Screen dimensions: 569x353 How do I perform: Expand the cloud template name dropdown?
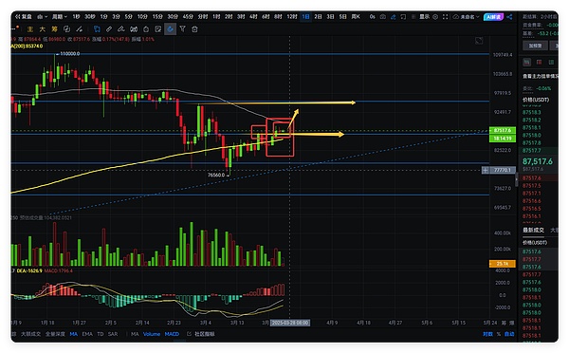pos(467,17)
